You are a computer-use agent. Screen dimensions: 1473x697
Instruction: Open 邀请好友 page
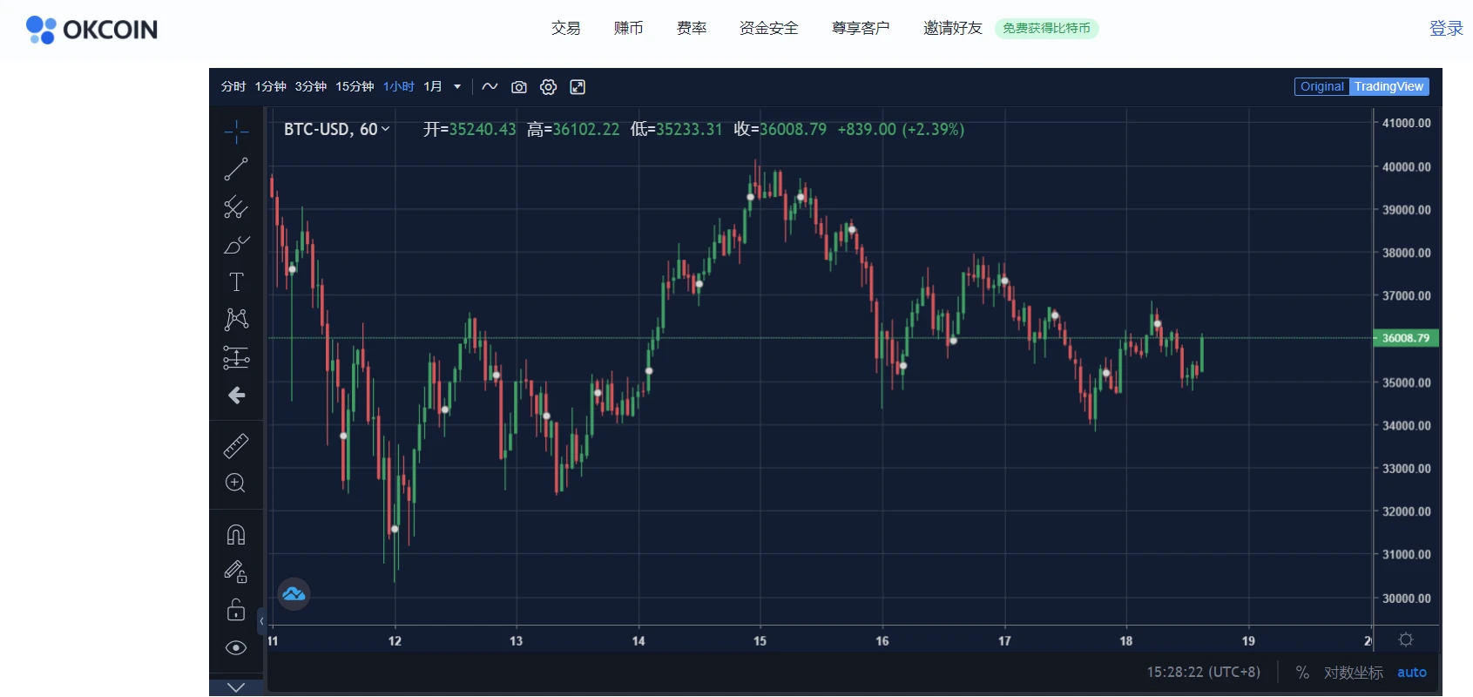pos(952,28)
